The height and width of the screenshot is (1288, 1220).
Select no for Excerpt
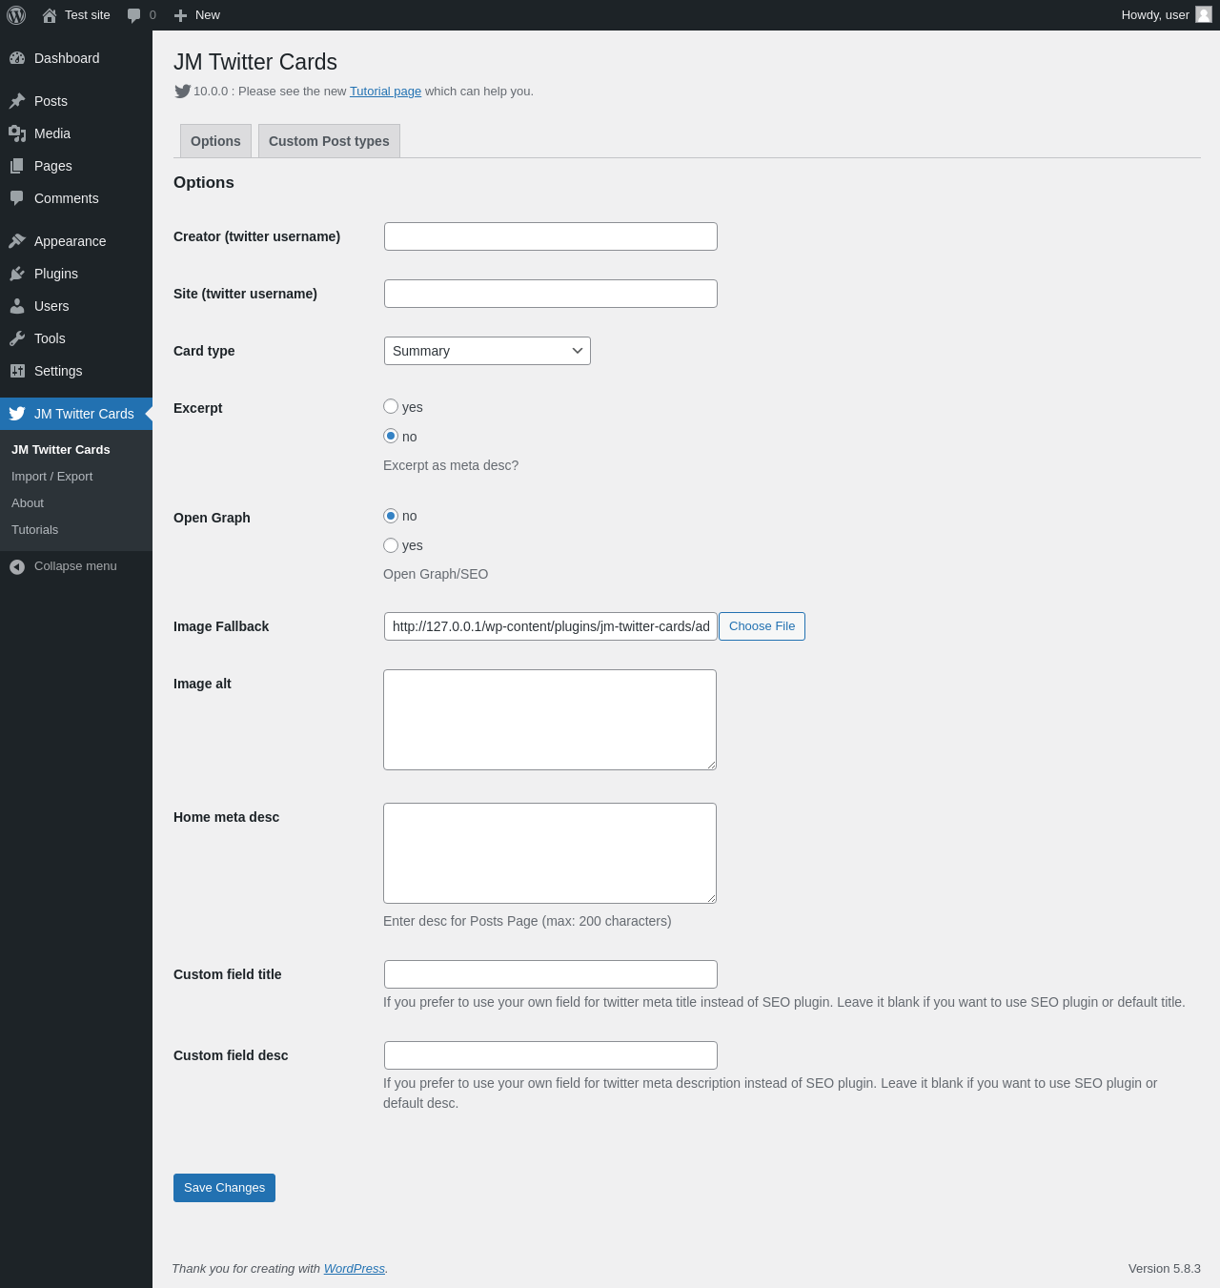pos(391,436)
